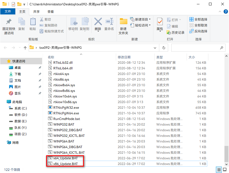Open the 文件 menu
This screenshot has height=173, width=229.
(x=8, y=12)
